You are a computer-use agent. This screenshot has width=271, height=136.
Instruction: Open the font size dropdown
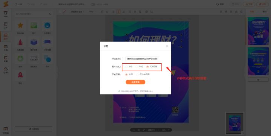(93, 12)
